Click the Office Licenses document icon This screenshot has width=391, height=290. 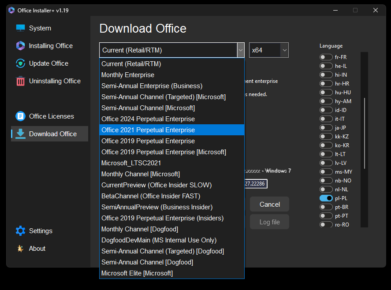tap(20, 116)
